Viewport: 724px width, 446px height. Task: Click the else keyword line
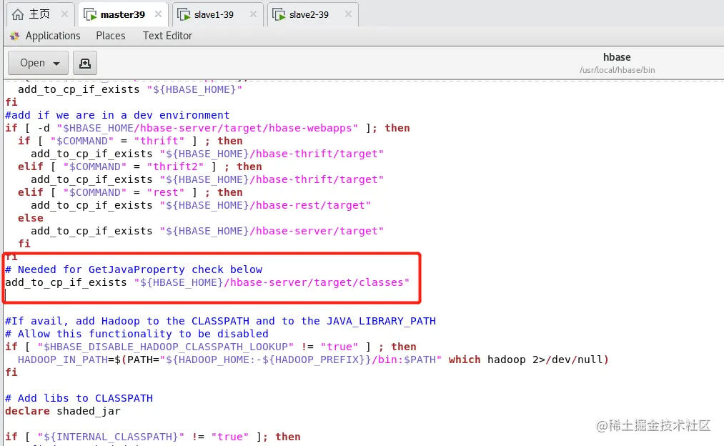[x=31, y=218]
